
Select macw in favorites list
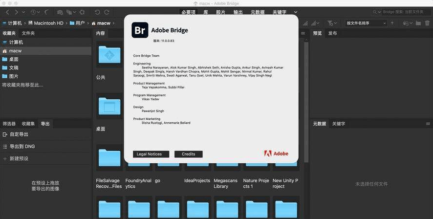45,51
